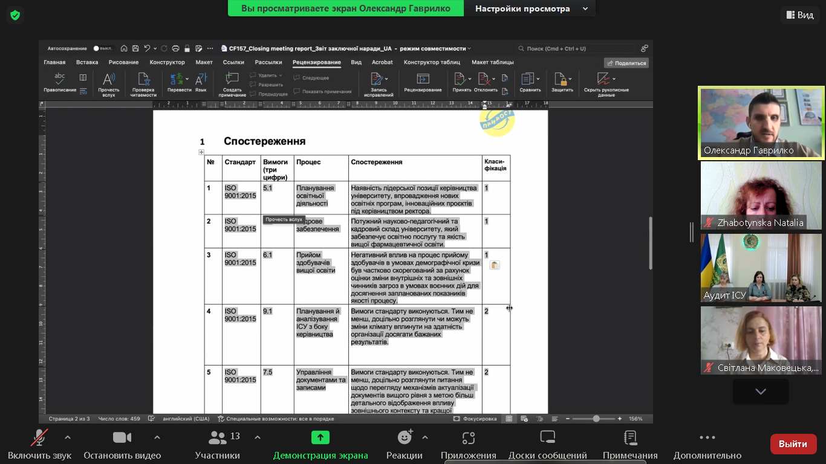
Task: Click Zoom Примечания notes icon
Action: coord(630,437)
